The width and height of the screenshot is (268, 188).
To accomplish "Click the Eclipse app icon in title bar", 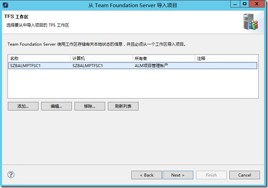I will click(5, 5).
